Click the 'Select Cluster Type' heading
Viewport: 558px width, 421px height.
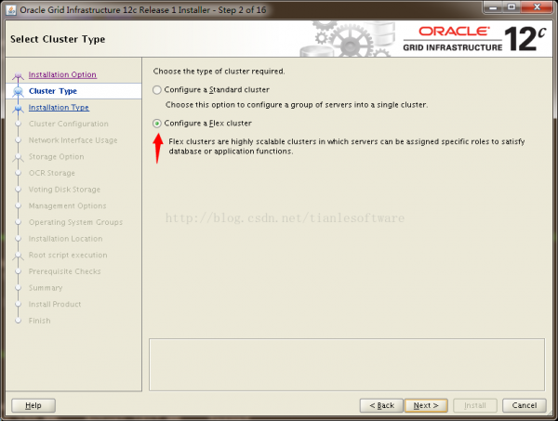point(58,39)
